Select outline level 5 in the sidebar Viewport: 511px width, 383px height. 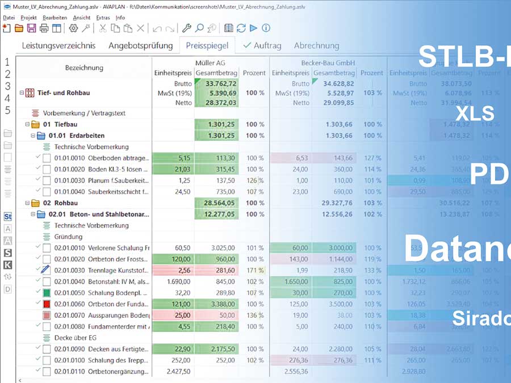coord(7,111)
